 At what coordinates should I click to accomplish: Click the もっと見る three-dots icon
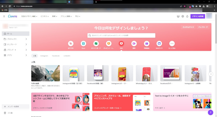click(172, 43)
